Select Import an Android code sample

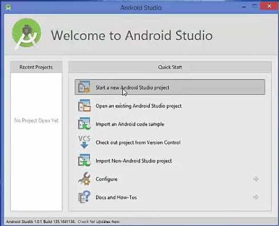[x=170, y=124]
